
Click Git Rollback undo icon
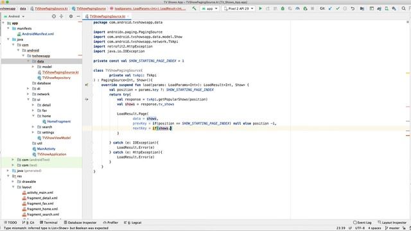pyautogui.click(x=353, y=8)
